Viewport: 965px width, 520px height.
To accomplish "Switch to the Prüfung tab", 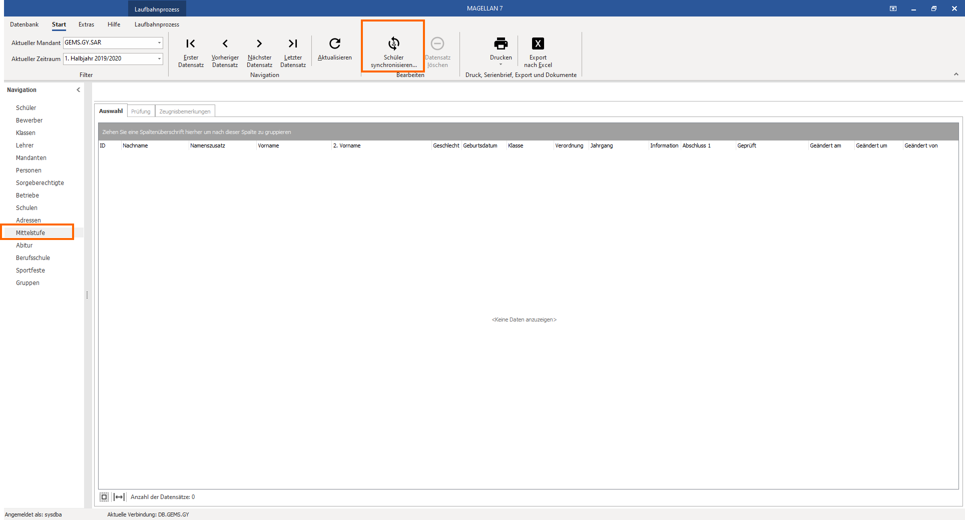I will tap(141, 111).
